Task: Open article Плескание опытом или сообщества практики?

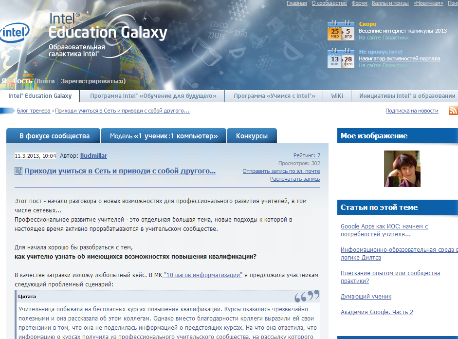Action: pyautogui.click(x=390, y=277)
